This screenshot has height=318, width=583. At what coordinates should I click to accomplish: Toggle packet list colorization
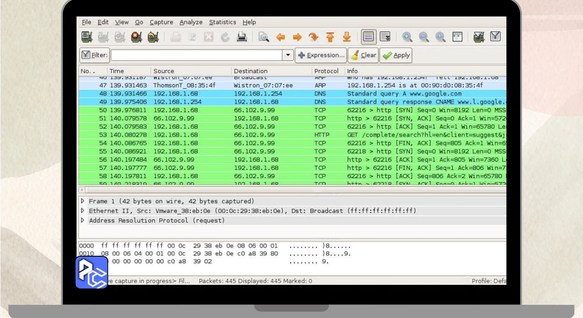tap(368, 37)
